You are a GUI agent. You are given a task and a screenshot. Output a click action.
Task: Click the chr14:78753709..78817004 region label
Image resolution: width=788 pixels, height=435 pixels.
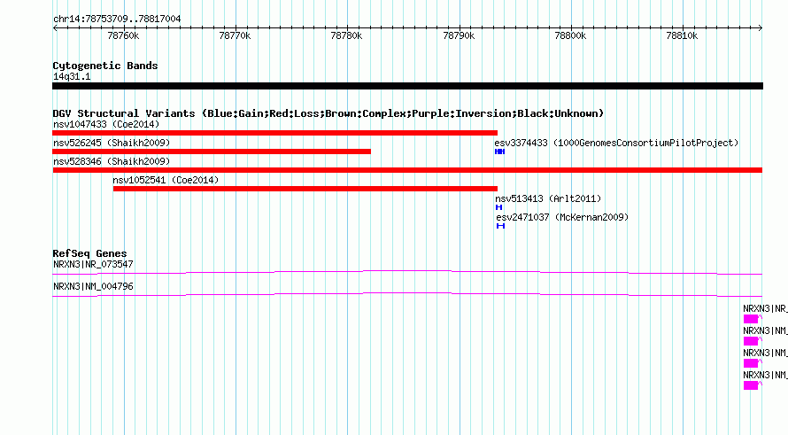[x=117, y=19]
